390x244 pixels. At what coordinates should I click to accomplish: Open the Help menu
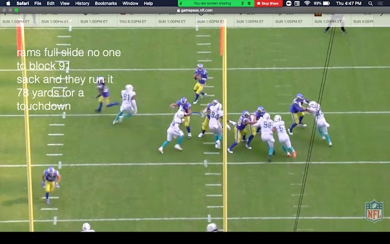[x=149, y=3]
